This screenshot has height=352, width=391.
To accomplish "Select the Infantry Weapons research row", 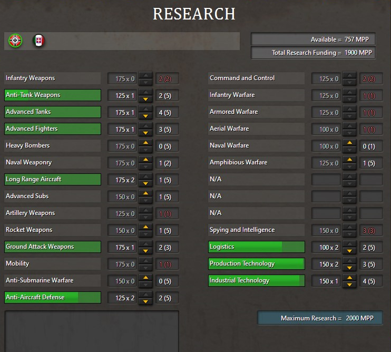I will tap(53, 79).
